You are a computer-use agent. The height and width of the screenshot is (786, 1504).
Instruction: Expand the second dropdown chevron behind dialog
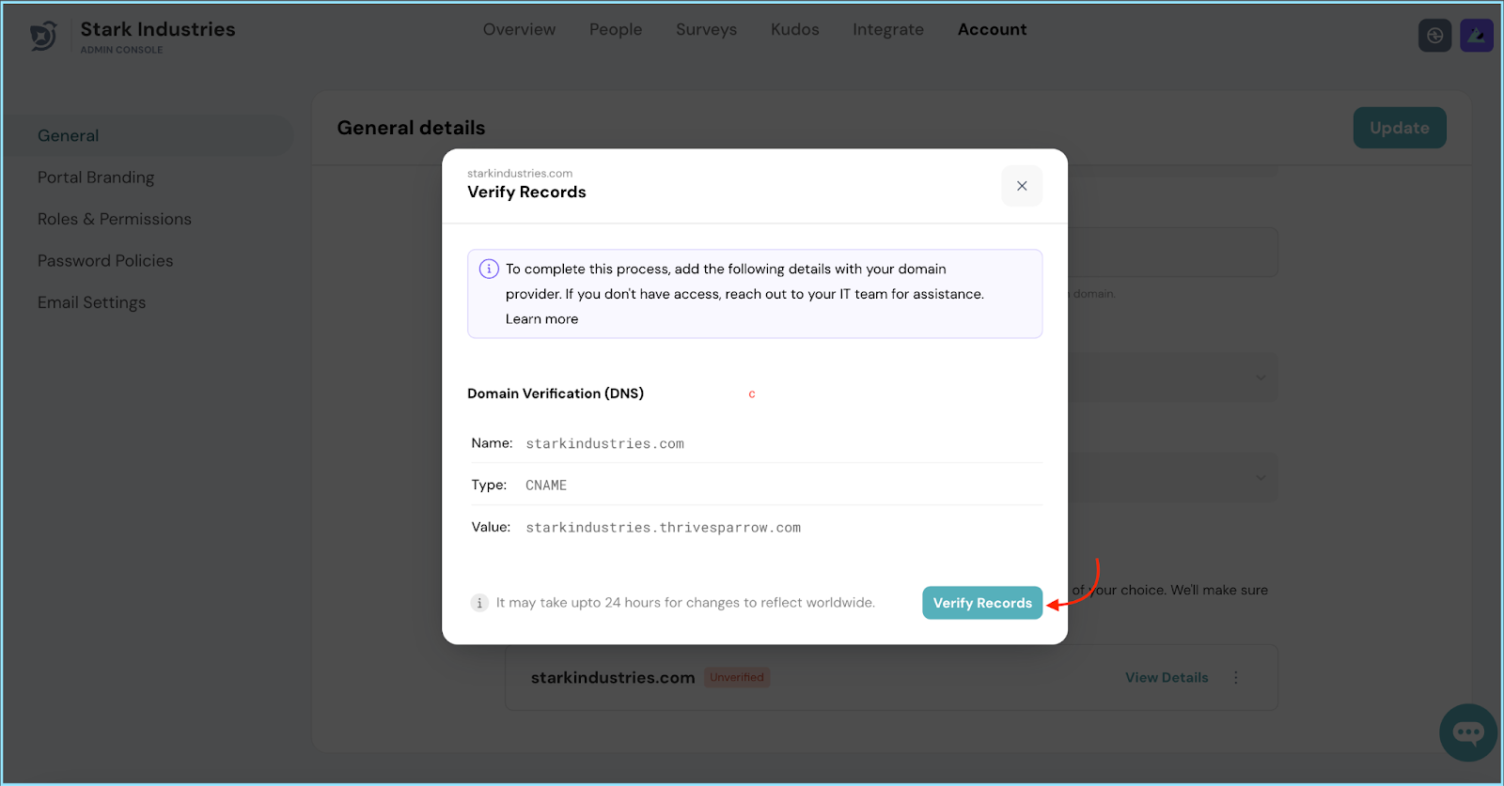(1261, 478)
